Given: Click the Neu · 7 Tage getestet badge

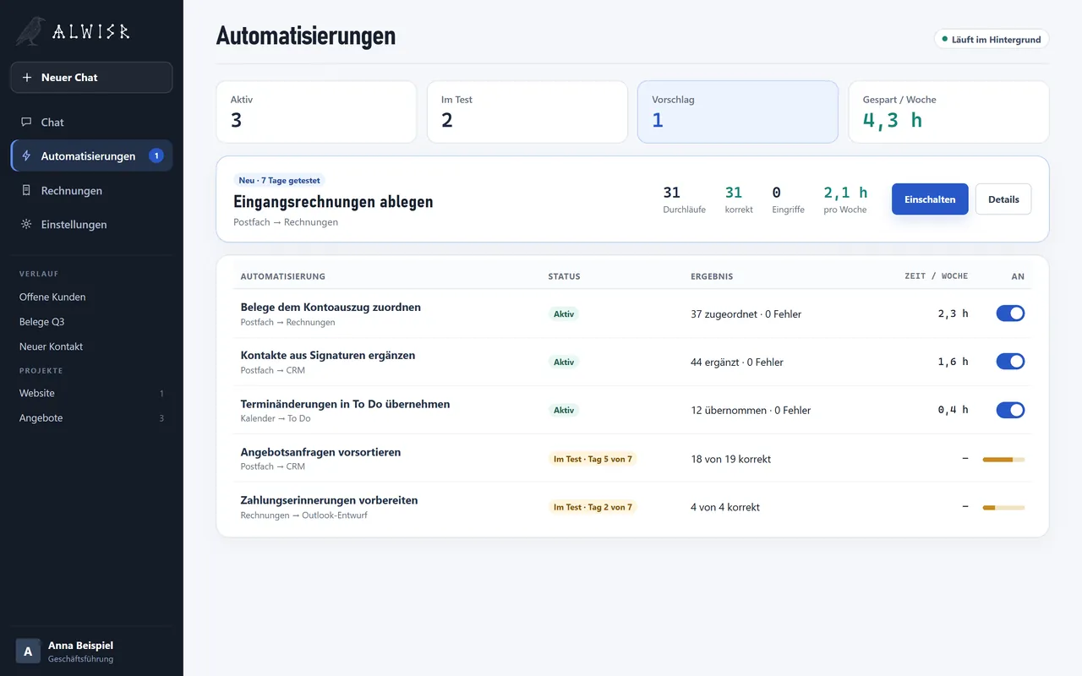Looking at the screenshot, I should pyautogui.click(x=280, y=180).
